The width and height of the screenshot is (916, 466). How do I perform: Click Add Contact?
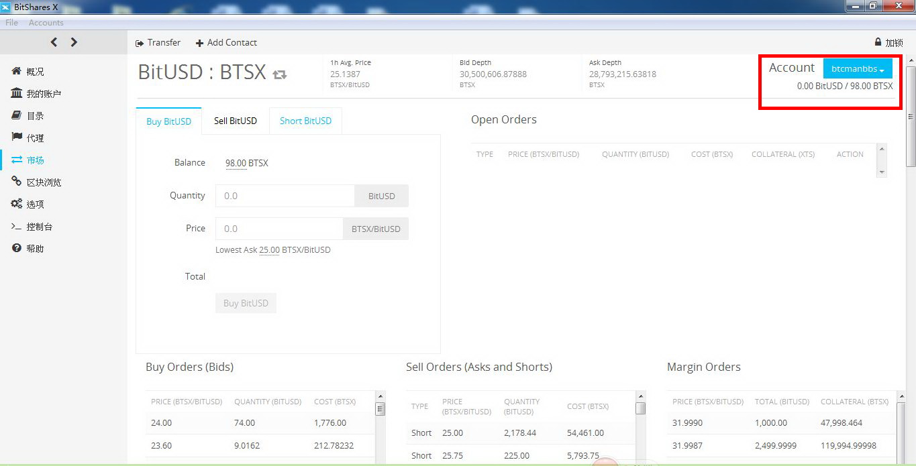(x=226, y=42)
